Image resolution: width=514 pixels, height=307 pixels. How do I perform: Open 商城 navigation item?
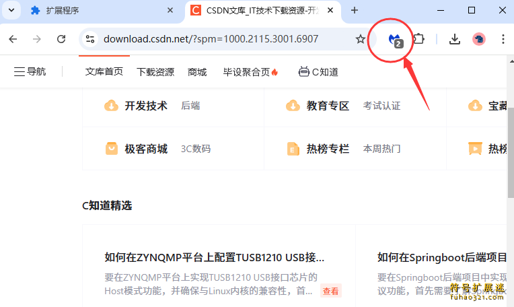click(197, 72)
